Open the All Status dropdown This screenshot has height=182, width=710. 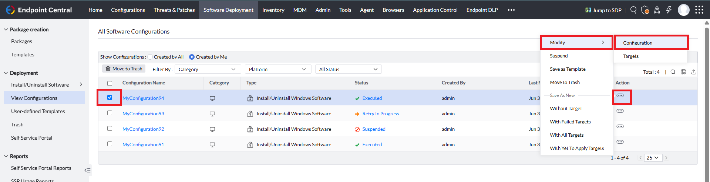(348, 69)
